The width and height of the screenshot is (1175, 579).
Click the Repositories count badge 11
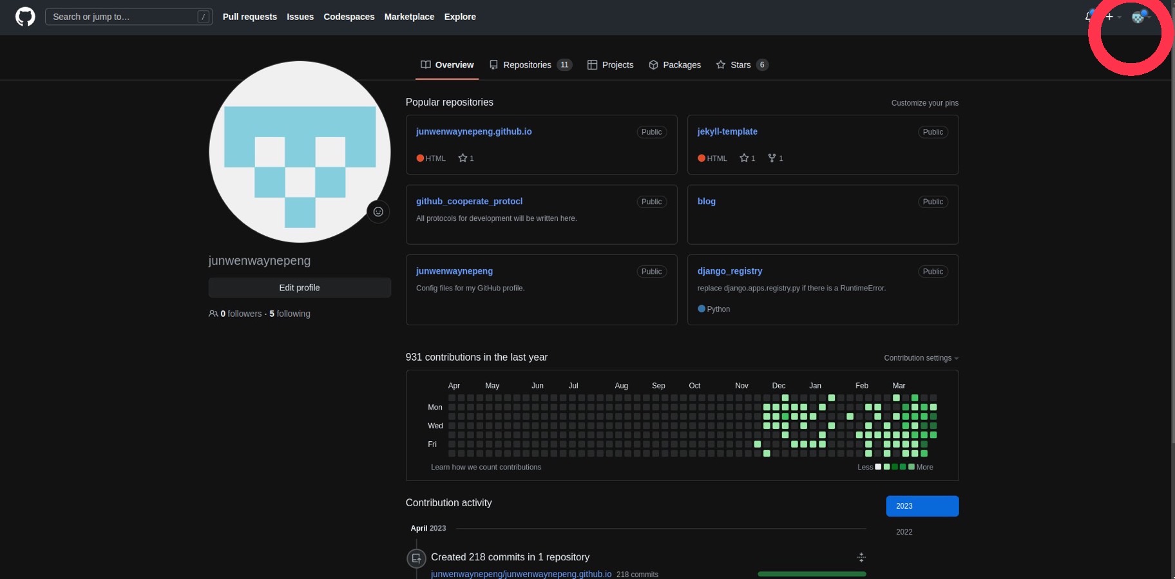564,65
